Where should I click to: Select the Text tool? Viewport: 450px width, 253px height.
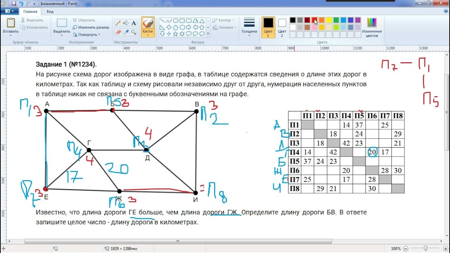(x=134, y=23)
